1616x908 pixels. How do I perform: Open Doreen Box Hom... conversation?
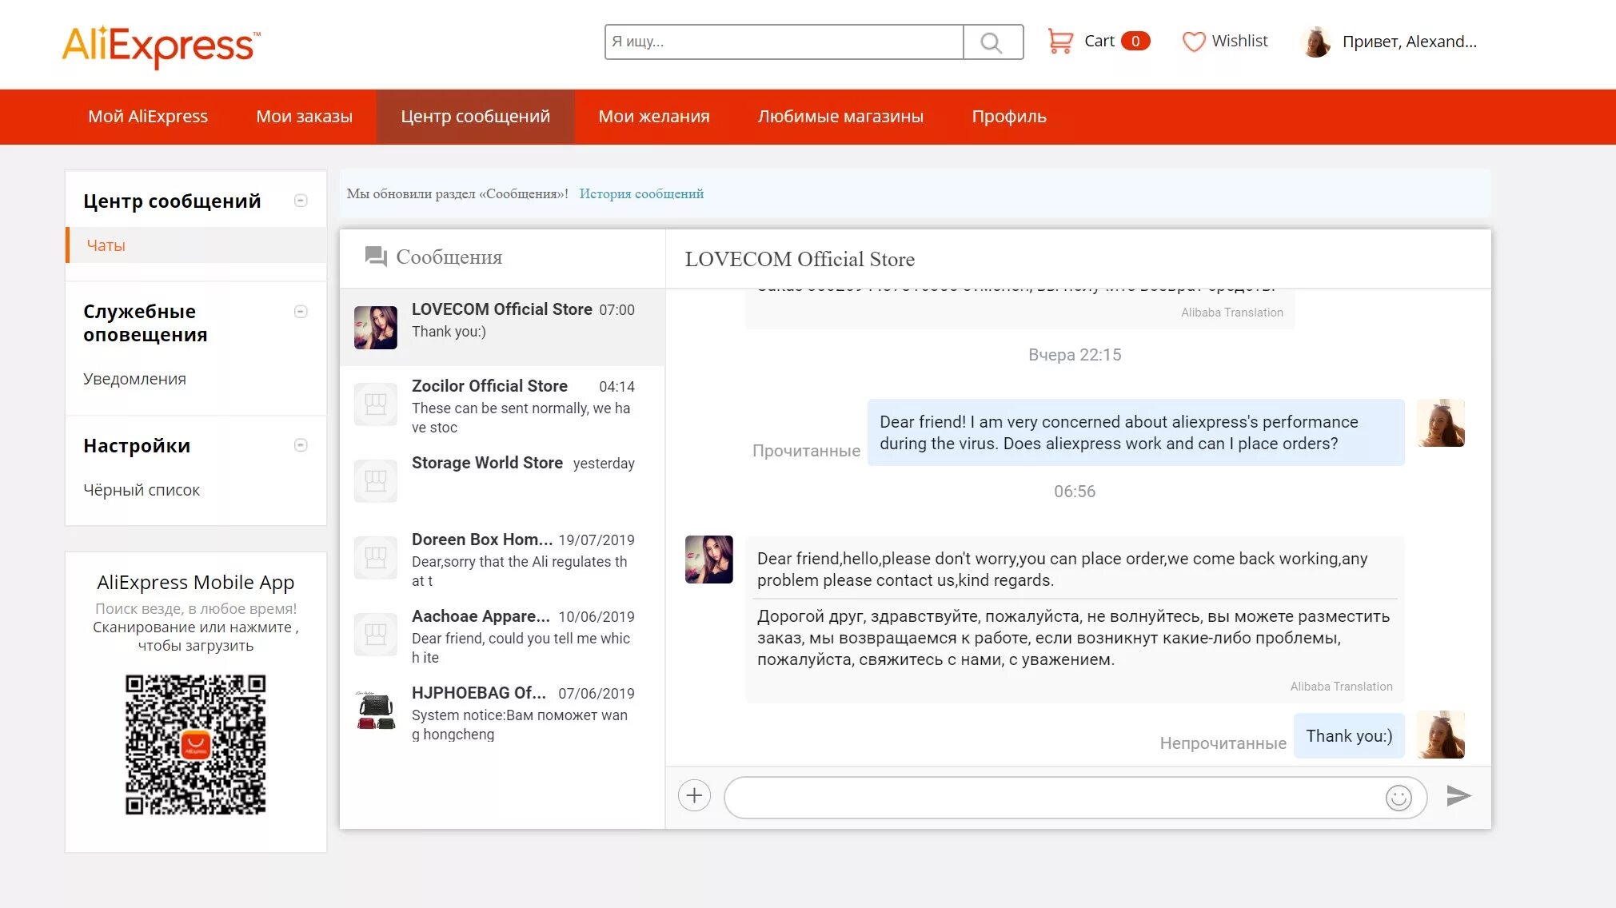point(502,558)
